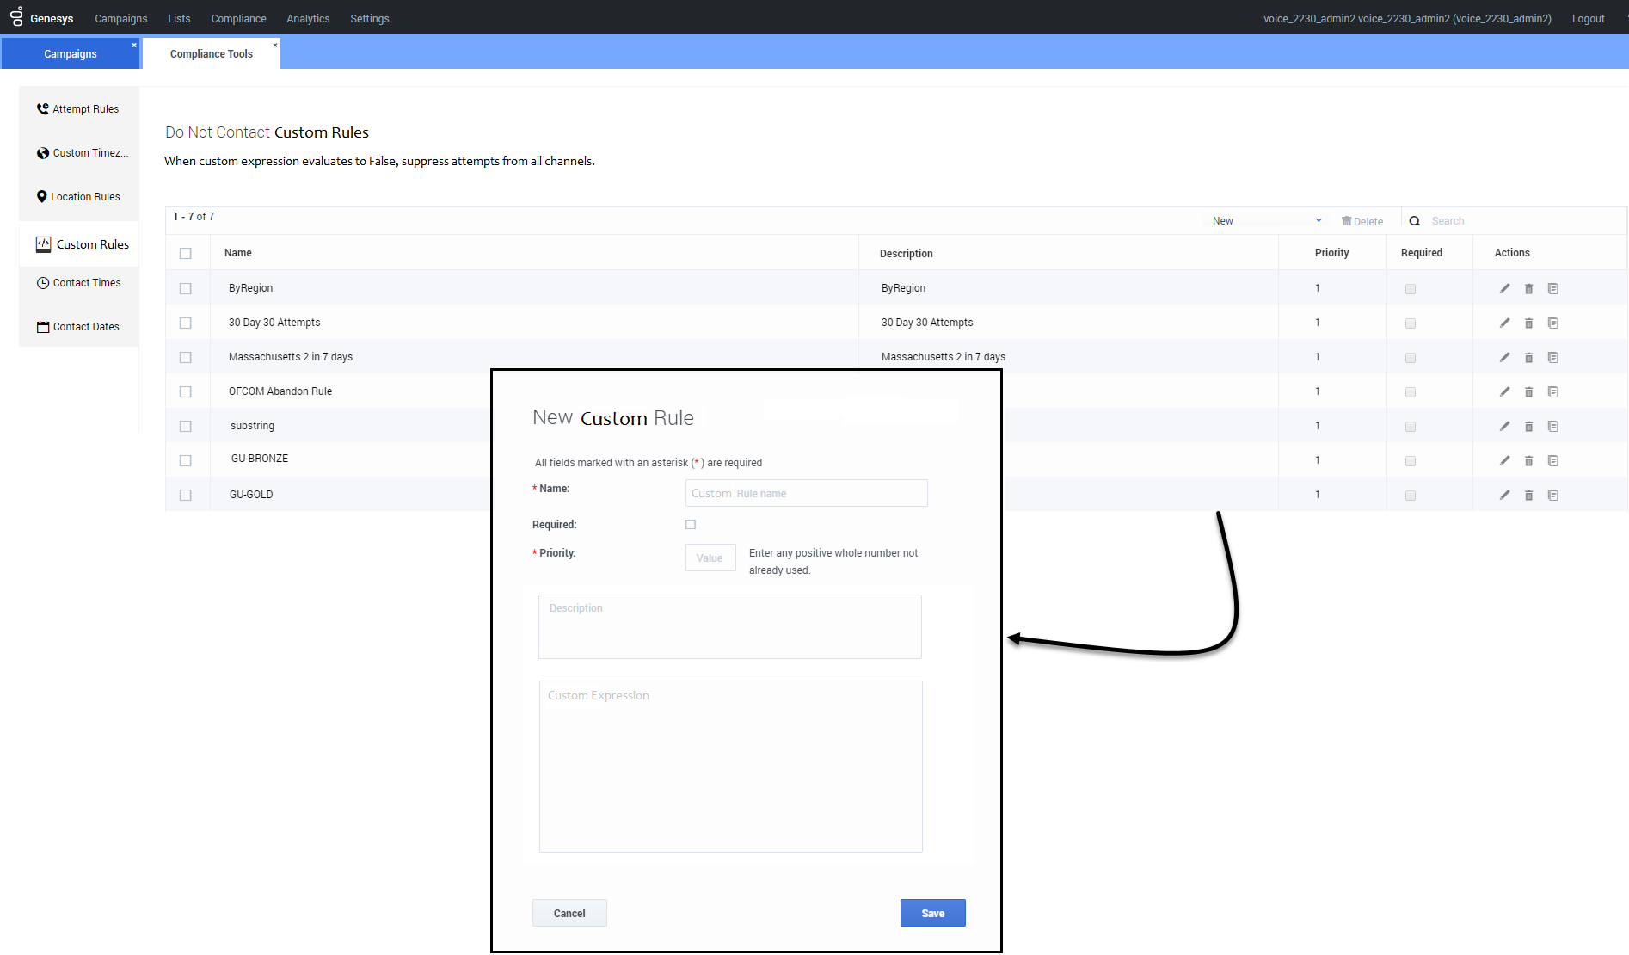Click the copy icon for the GU-GOLD row
Screen dimensions: 1629x955
tap(1552, 496)
